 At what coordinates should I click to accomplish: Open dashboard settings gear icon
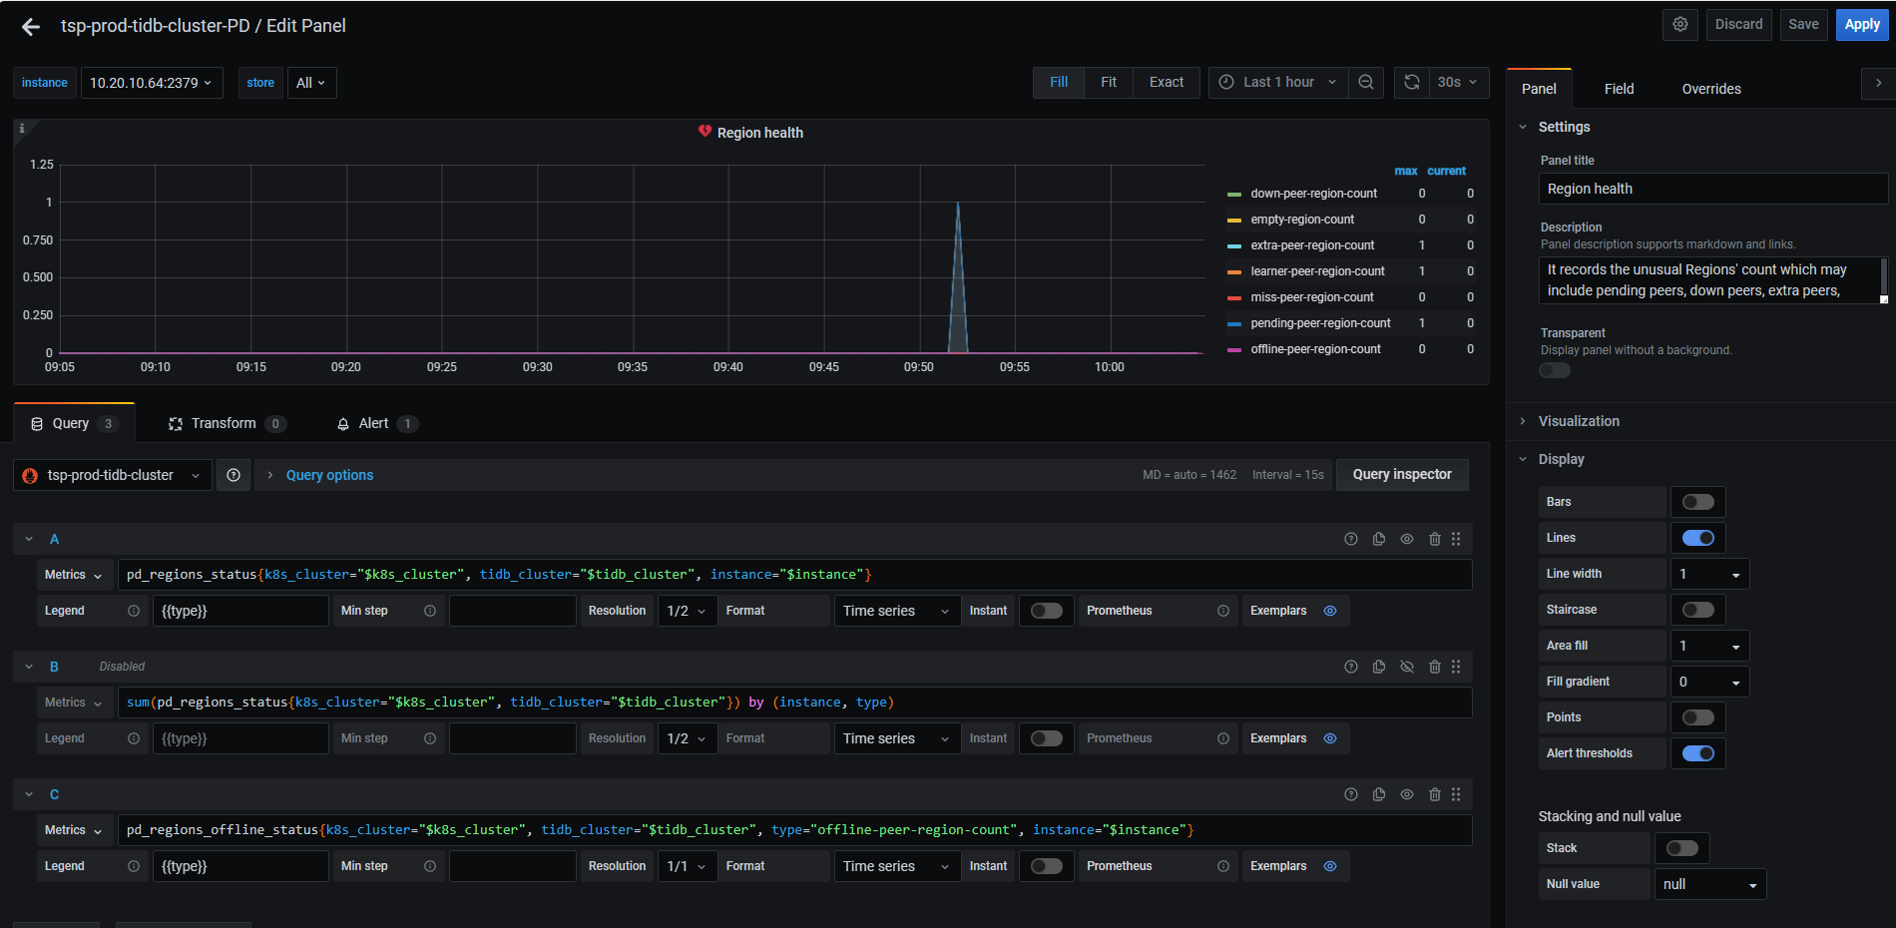[1680, 25]
